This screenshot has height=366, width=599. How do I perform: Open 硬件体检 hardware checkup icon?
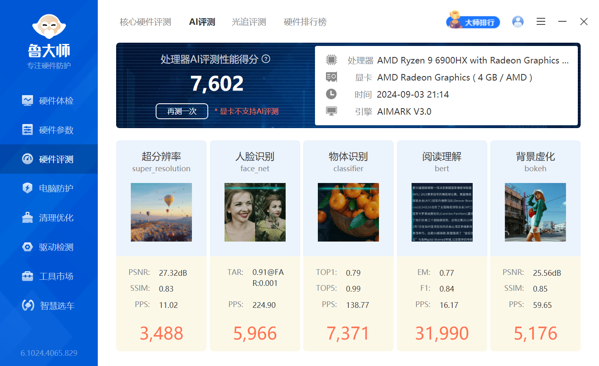tap(27, 100)
